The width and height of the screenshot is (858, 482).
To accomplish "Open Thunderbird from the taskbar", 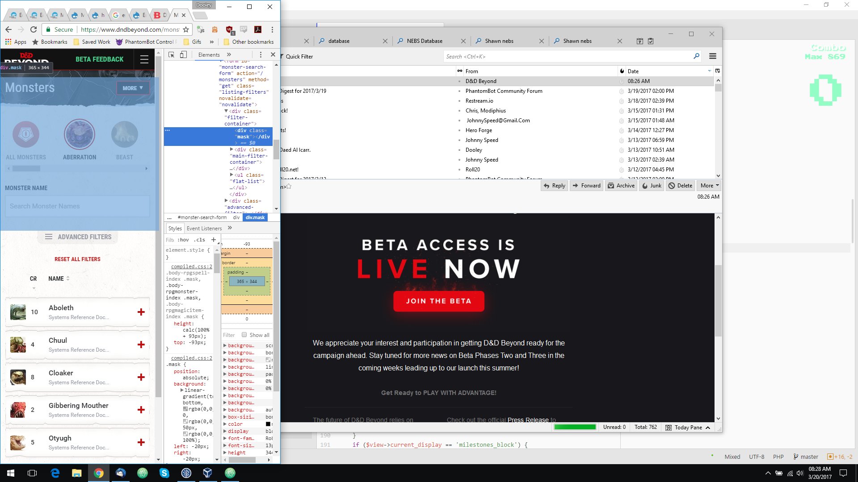I will coord(121,473).
